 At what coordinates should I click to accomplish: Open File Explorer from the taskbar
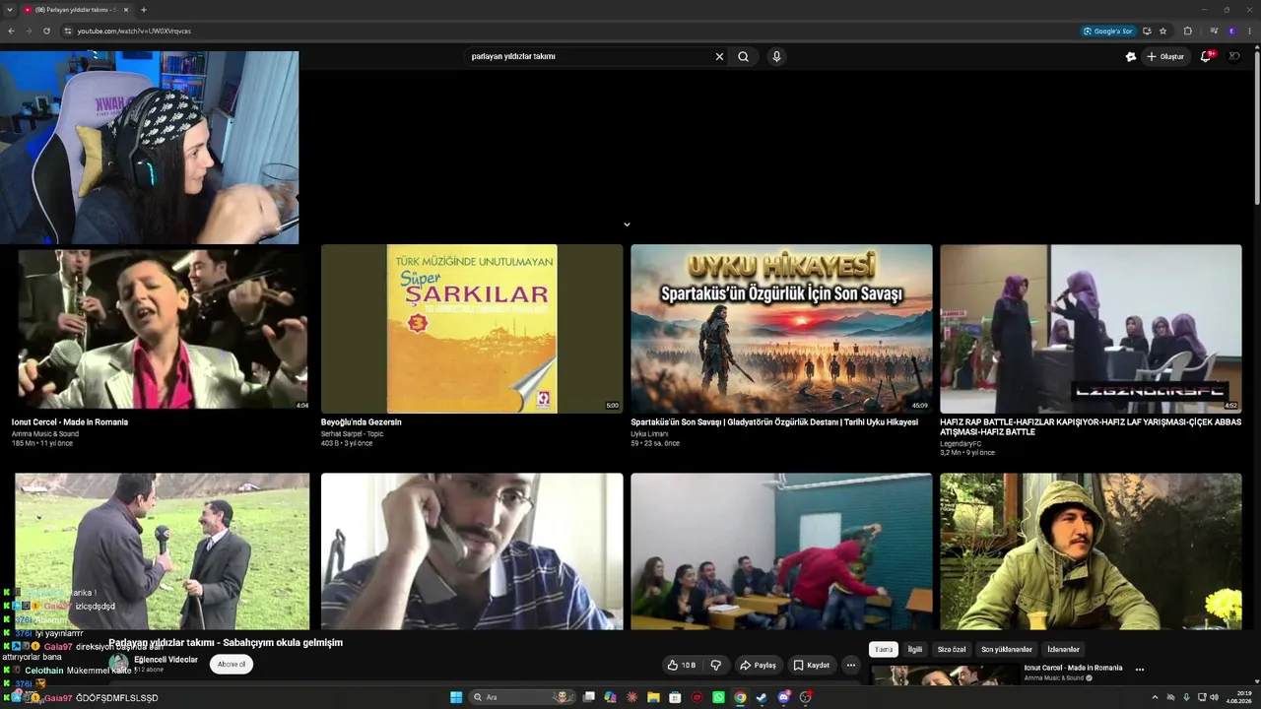tap(653, 697)
